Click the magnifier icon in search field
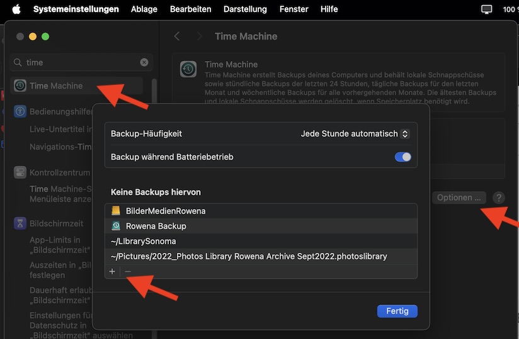This screenshot has height=339, width=519. pyautogui.click(x=18, y=62)
